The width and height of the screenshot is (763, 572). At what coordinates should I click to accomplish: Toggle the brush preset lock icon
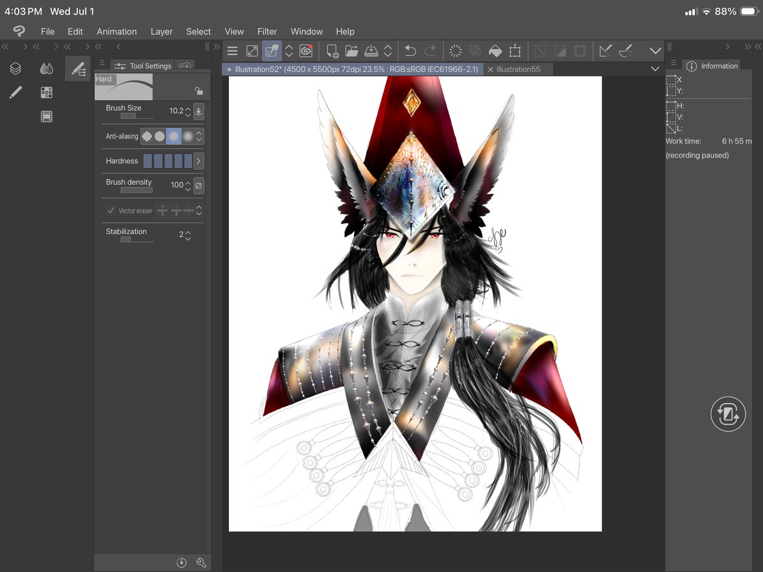coord(198,91)
